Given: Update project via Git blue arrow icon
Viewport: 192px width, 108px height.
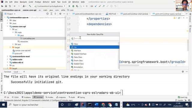Looking at the screenshot, I should point(96,6).
